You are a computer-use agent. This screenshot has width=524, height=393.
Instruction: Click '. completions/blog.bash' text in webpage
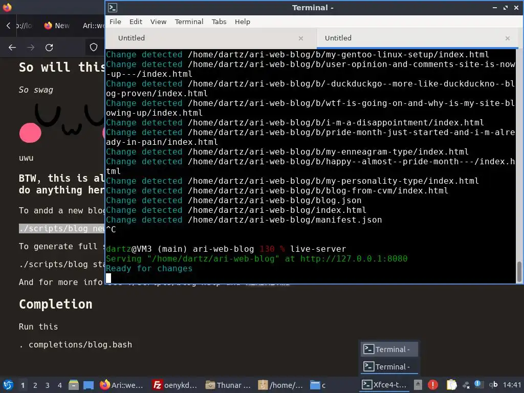click(x=76, y=344)
